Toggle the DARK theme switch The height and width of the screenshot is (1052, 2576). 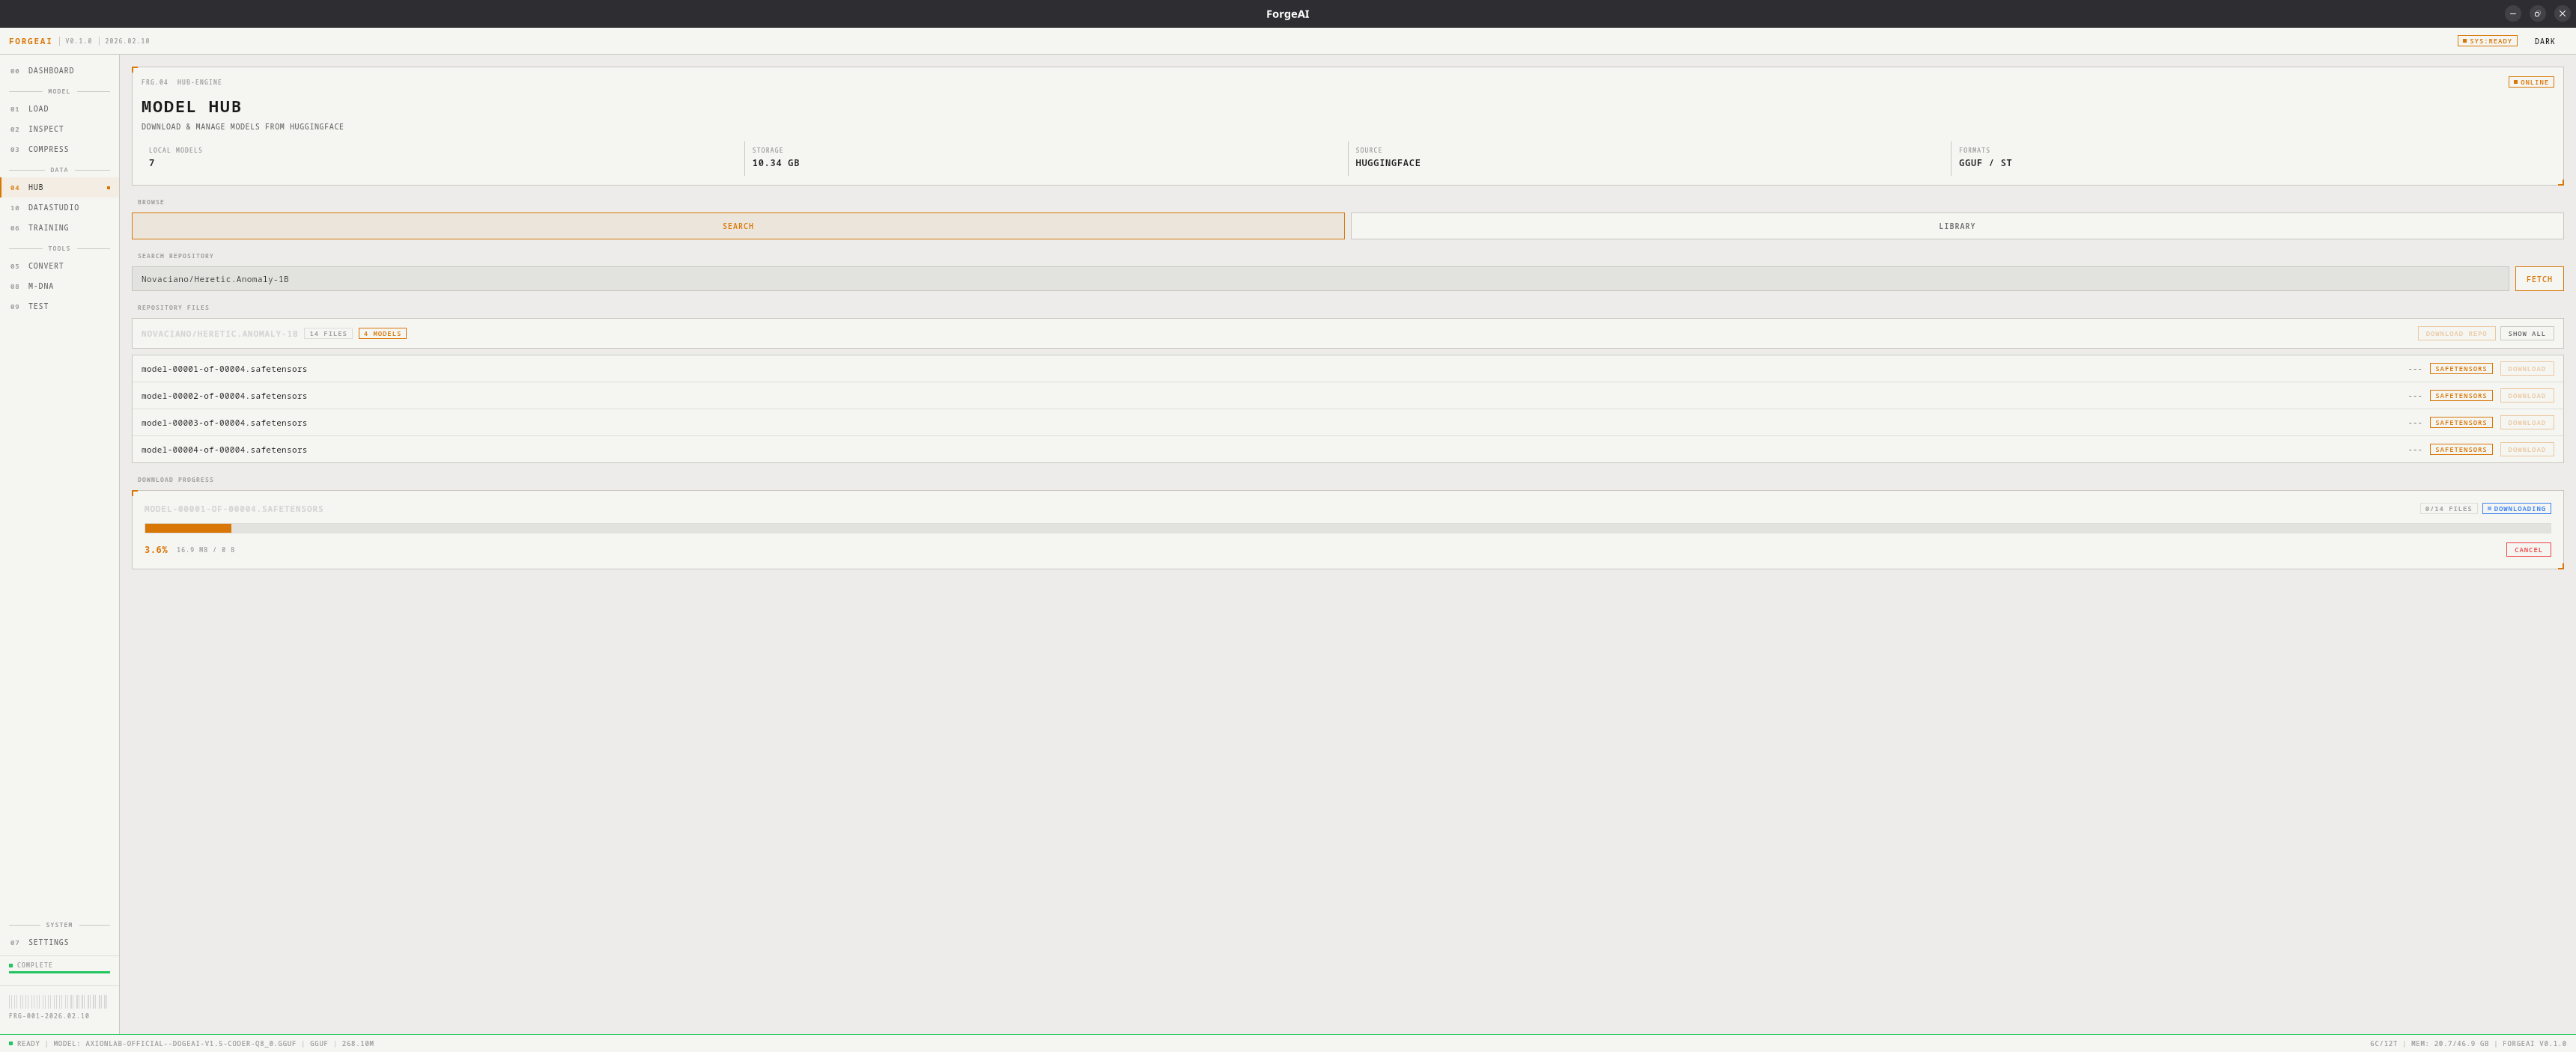pos(2544,41)
